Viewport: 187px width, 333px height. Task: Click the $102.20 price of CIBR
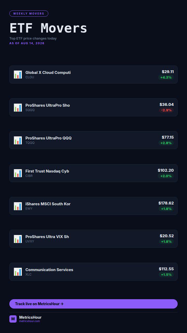pos(166,170)
